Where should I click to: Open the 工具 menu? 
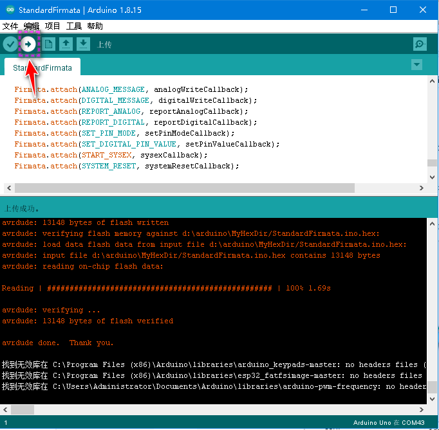point(73,26)
